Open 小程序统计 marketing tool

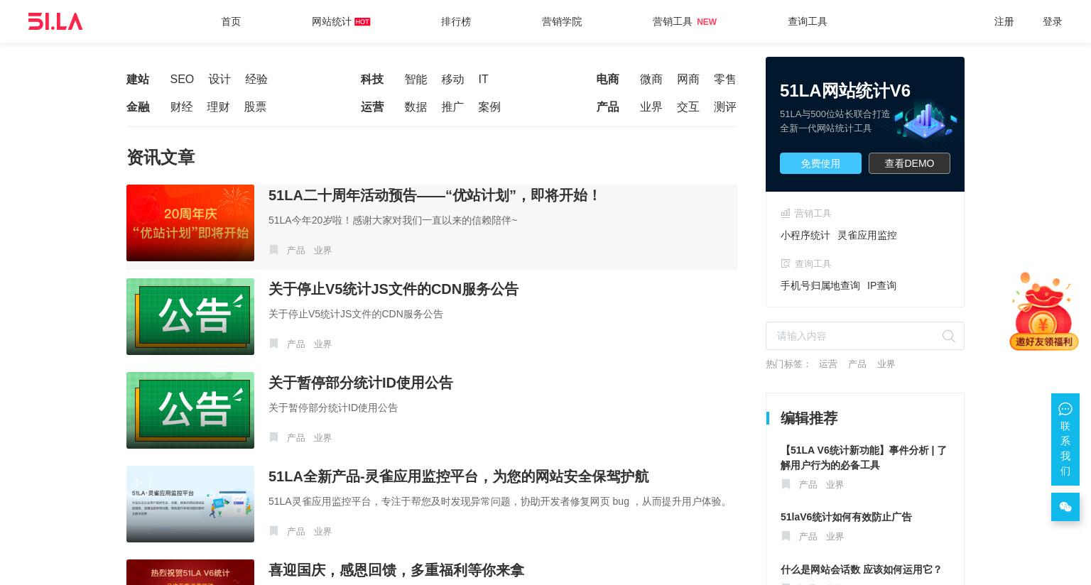point(805,235)
